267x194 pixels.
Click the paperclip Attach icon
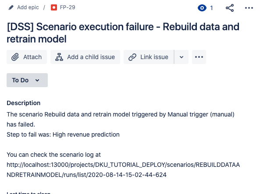(x=15, y=57)
